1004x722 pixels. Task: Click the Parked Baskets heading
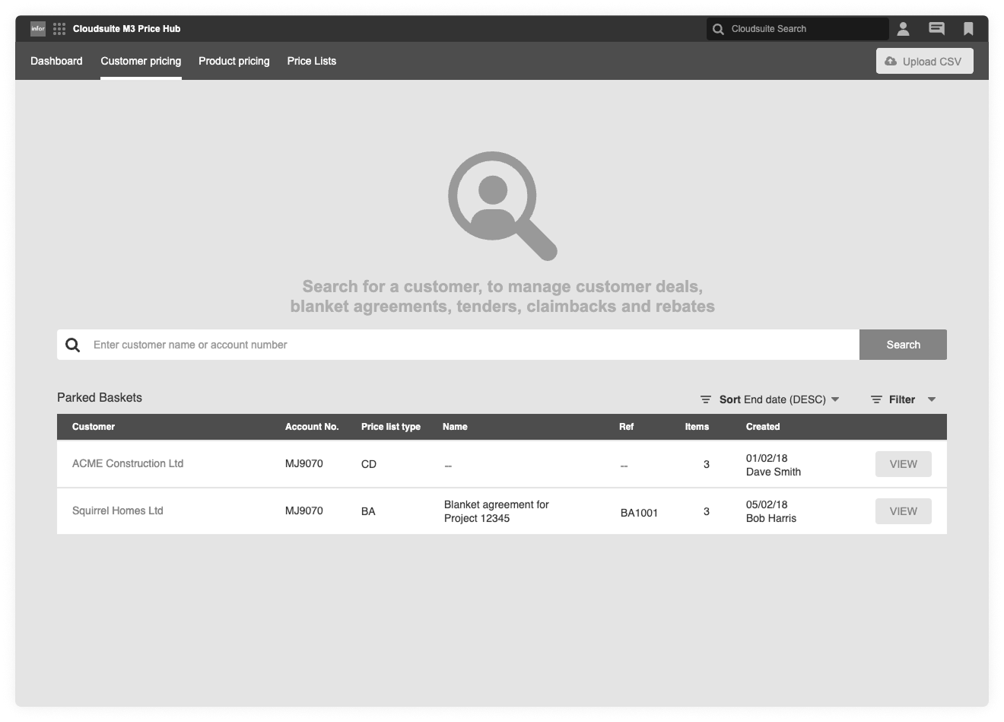pyautogui.click(x=100, y=397)
